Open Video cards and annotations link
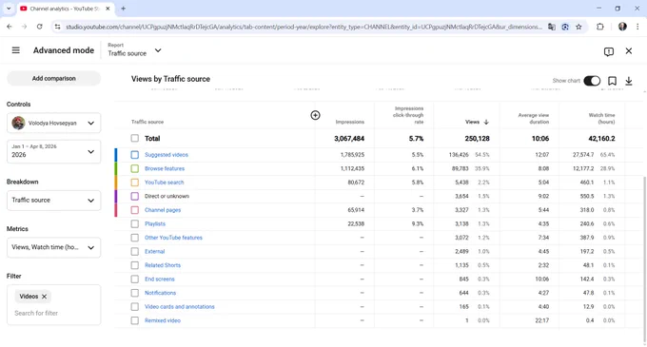The width and height of the screenshot is (647, 347). click(180, 307)
